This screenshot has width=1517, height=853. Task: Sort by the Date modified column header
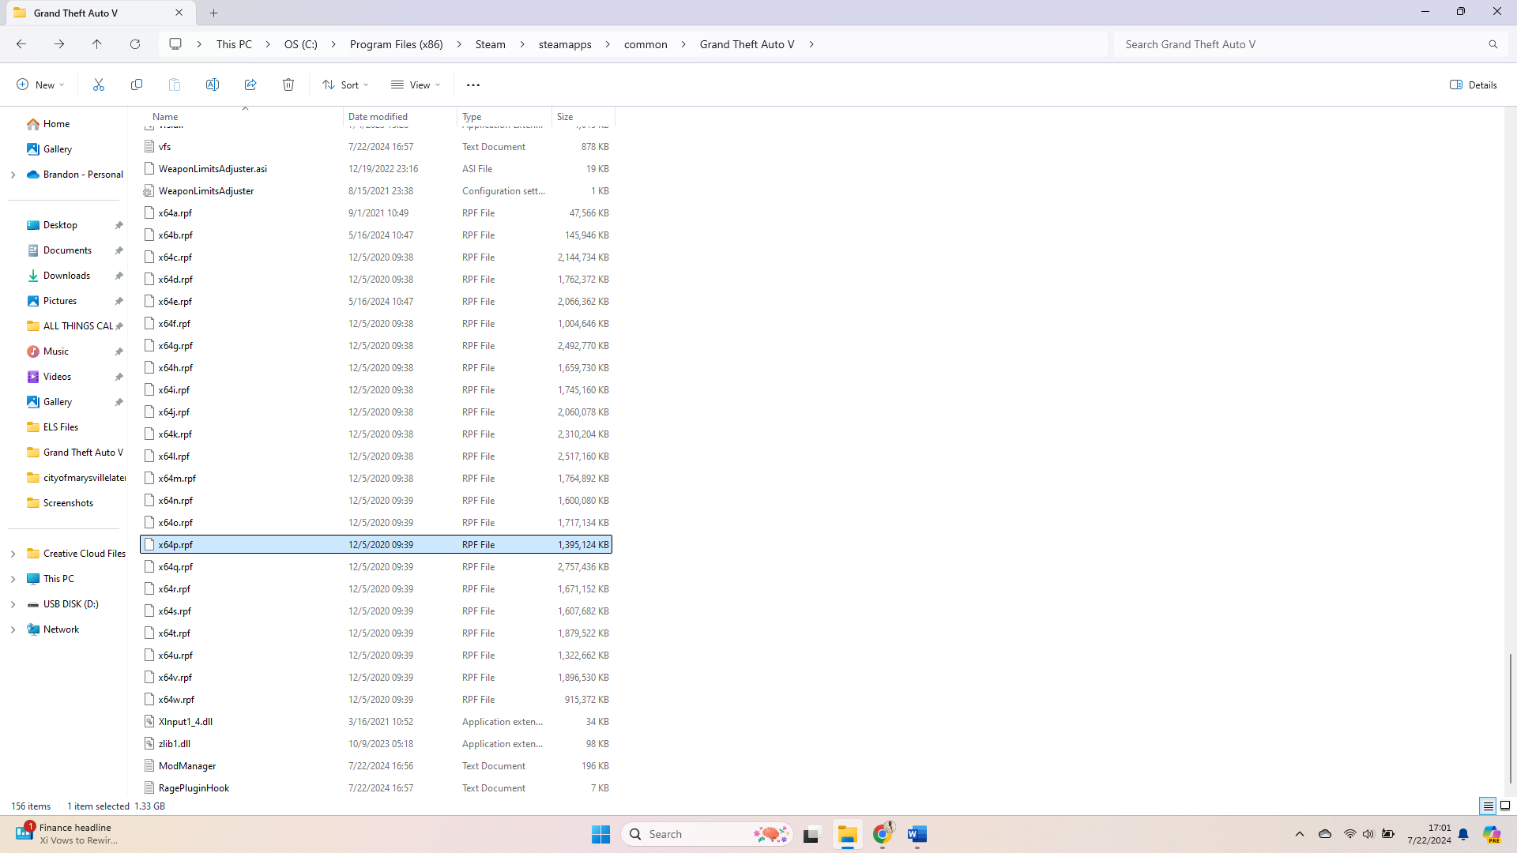point(378,116)
